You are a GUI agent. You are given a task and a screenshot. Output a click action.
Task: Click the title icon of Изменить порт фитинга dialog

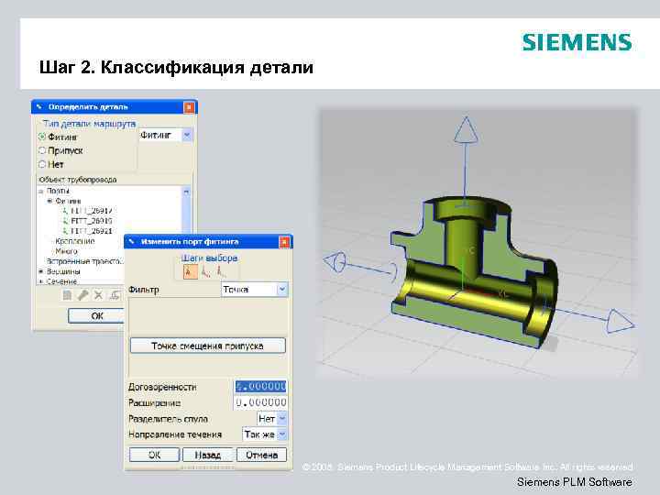click(132, 242)
